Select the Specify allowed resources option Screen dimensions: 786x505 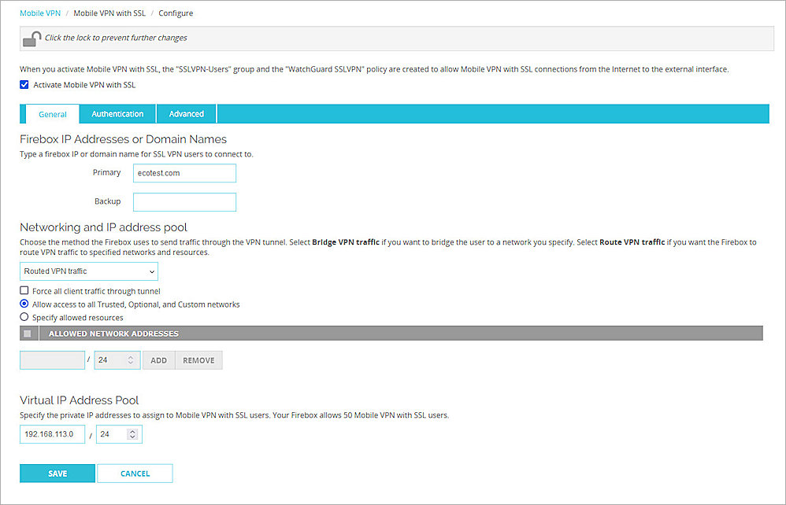(24, 317)
